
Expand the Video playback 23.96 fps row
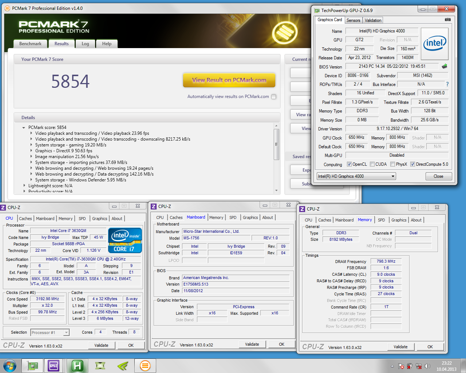point(31,133)
